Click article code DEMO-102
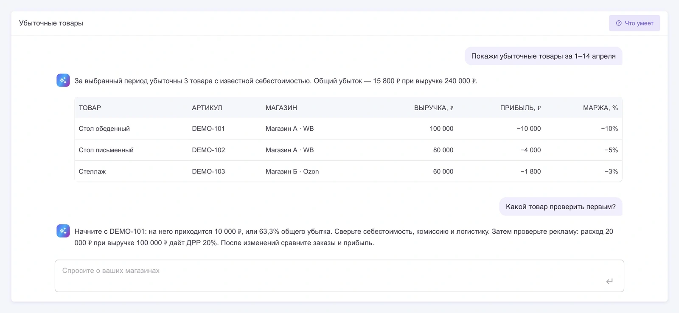 (x=208, y=150)
